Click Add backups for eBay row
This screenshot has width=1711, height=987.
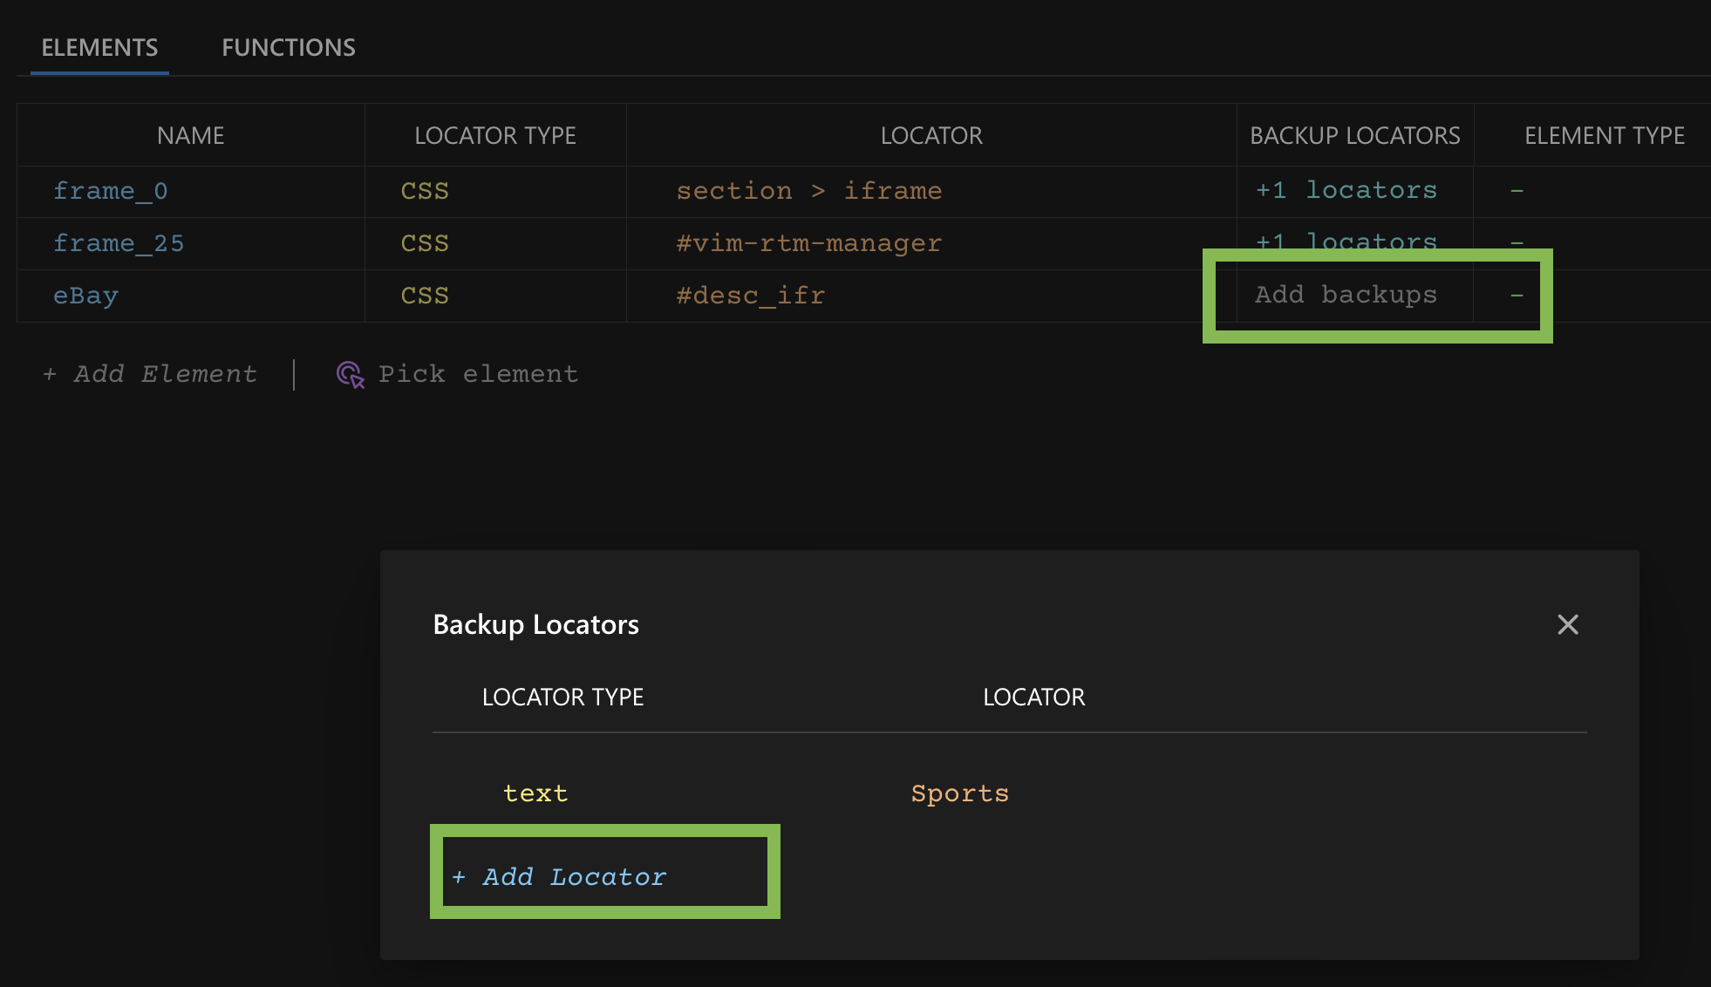pos(1345,295)
